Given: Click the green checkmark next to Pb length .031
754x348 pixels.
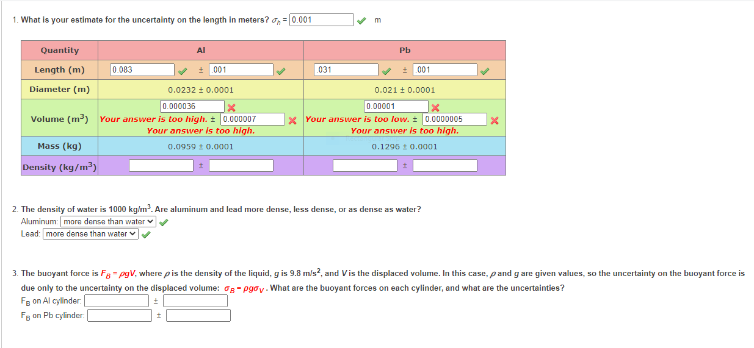Looking at the screenshot, I should (x=386, y=71).
